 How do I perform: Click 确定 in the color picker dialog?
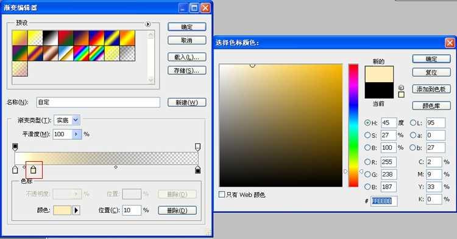point(431,59)
